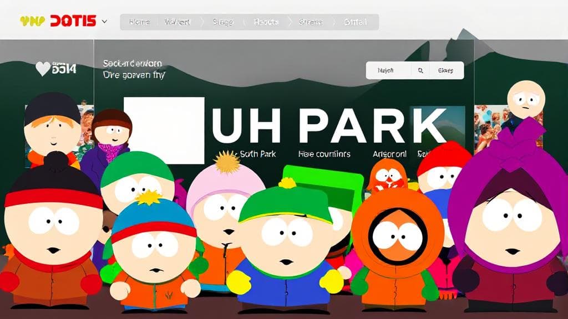The image size is (568, 319).
Task: Open the 'Hoe countinrs' link
Action: tap(324, 154)
